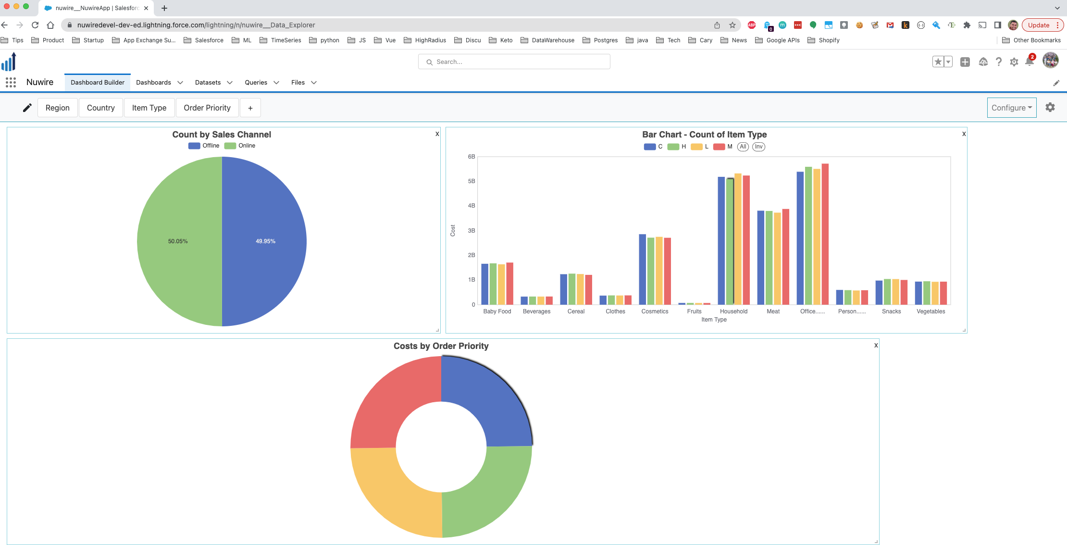
Task: Open the Files nav tab
Action: tap(298, 83)
